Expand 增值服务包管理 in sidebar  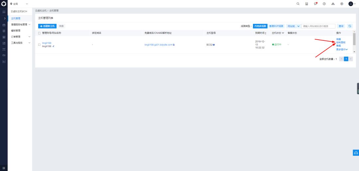[29, 25]
